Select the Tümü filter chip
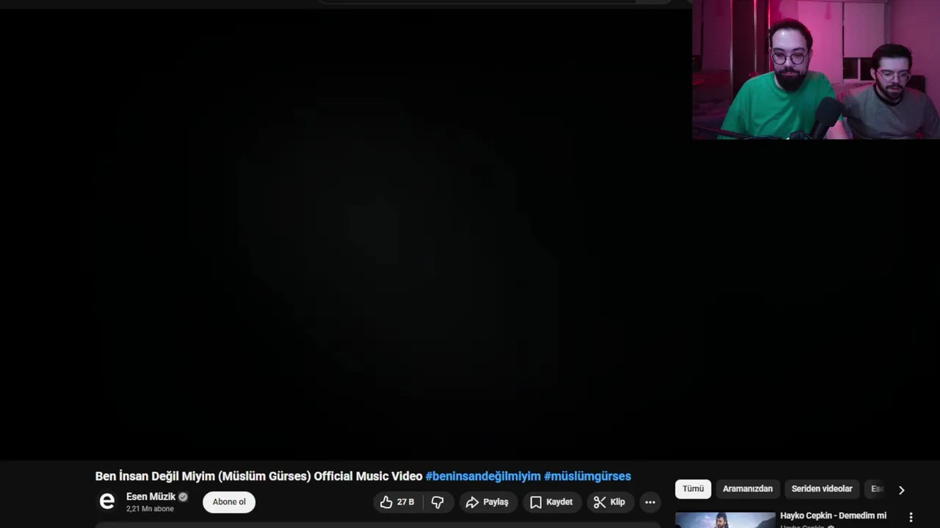 point(693,488)
